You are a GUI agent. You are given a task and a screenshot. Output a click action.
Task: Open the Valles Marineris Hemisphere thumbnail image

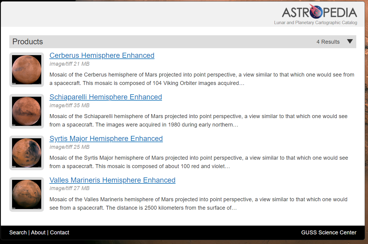[x=27, y=194]
